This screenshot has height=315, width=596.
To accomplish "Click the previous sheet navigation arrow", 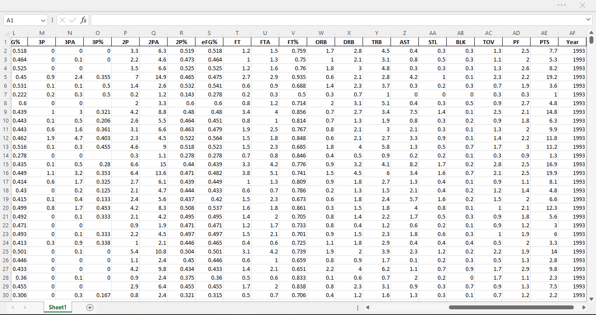I will click(13, 308).
